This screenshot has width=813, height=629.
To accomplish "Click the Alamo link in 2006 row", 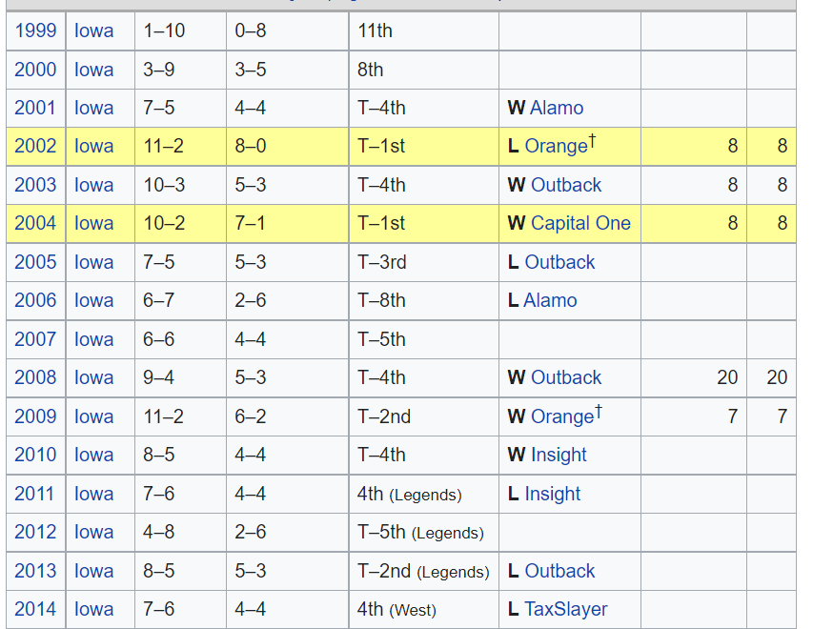I will click(x=550, y=300).
